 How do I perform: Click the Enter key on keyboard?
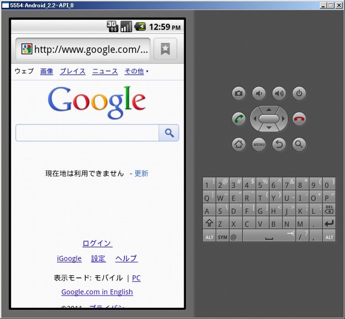tap(329, 222)
